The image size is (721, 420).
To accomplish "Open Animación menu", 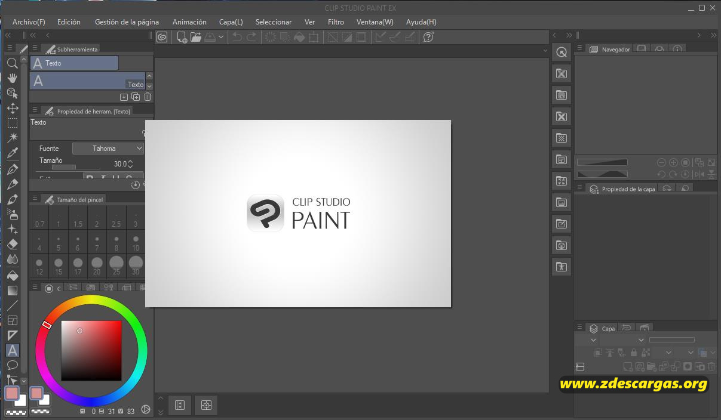I will pos(189,22).
